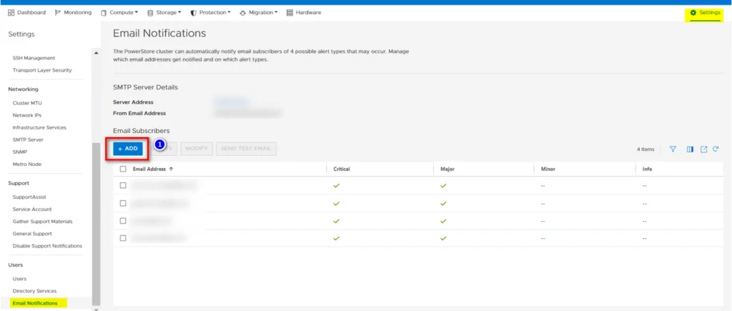Open Users under the Users section
The height and width of the screenshot is (311, 732).
(19, 279)
